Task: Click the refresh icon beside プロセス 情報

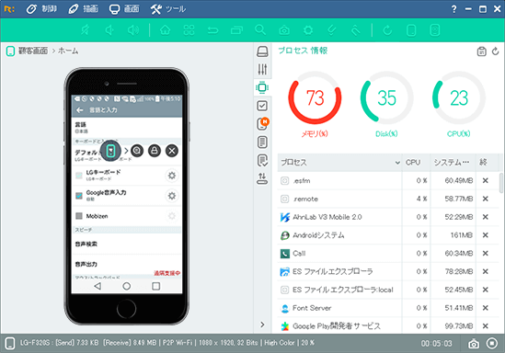Action: pos(495,51)
